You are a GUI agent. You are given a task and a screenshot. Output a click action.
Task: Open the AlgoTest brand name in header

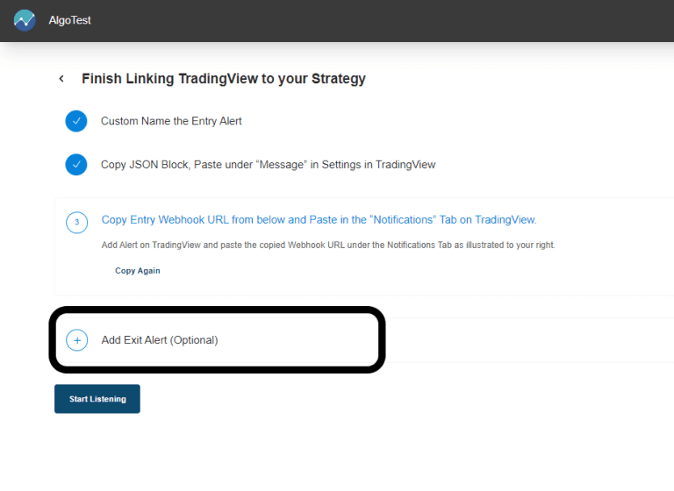pos(69,20)
